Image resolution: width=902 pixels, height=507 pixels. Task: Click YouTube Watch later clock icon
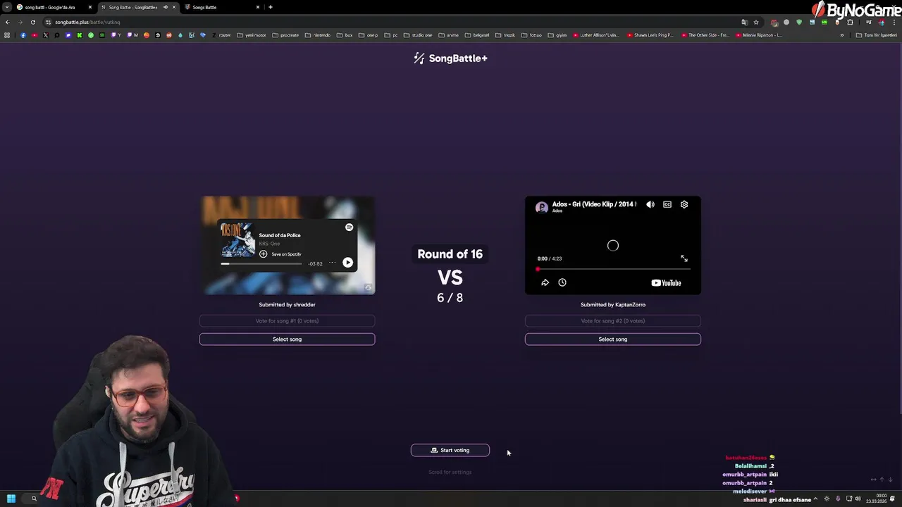[562, 282]
